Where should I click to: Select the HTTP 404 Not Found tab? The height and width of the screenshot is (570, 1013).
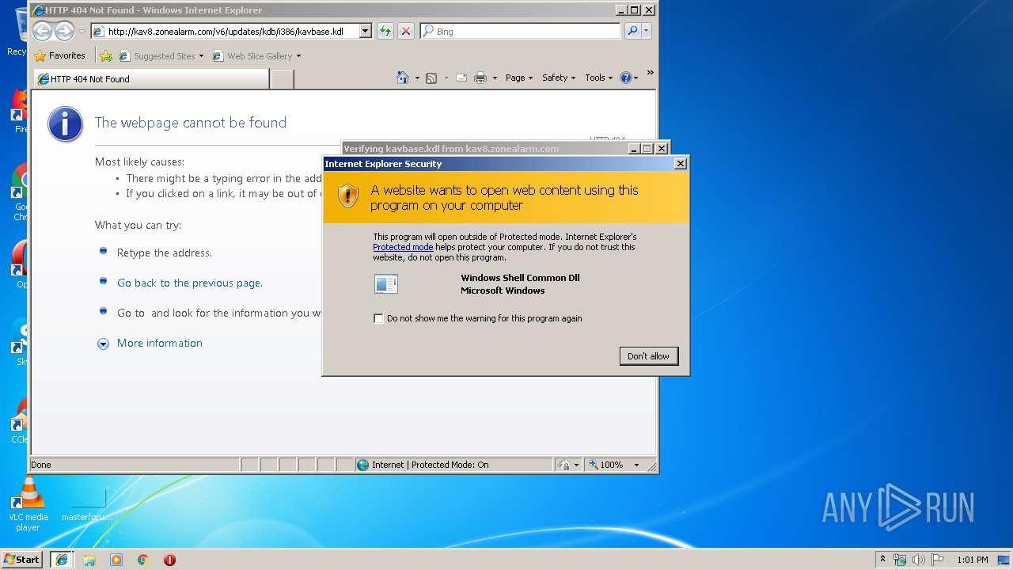click(151, 79)
